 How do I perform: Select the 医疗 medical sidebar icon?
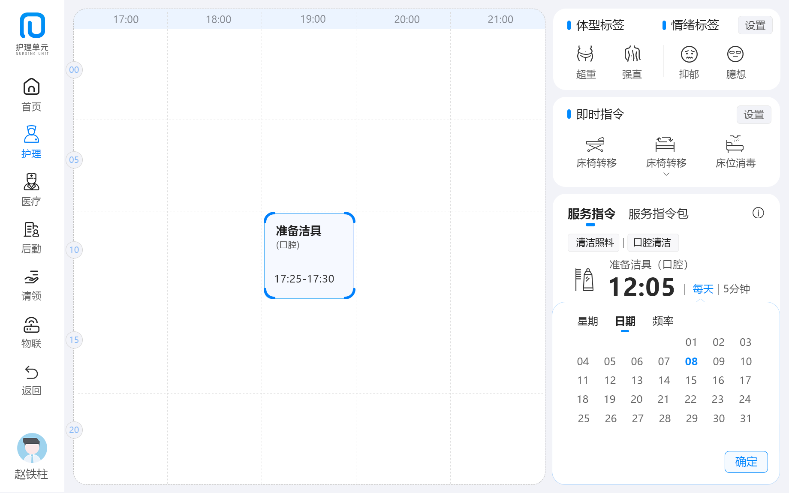pos(31,182)
